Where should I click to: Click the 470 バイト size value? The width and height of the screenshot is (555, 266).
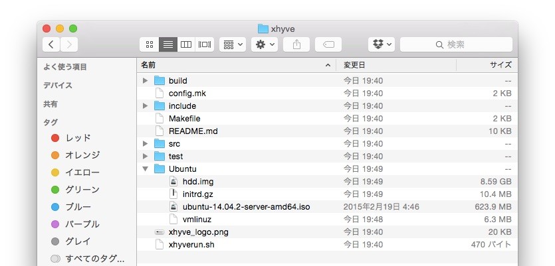point(491,245)
